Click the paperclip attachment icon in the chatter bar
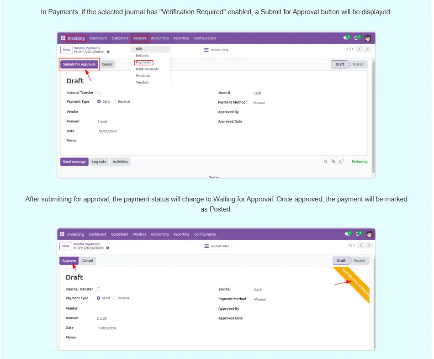 (333, 162)
